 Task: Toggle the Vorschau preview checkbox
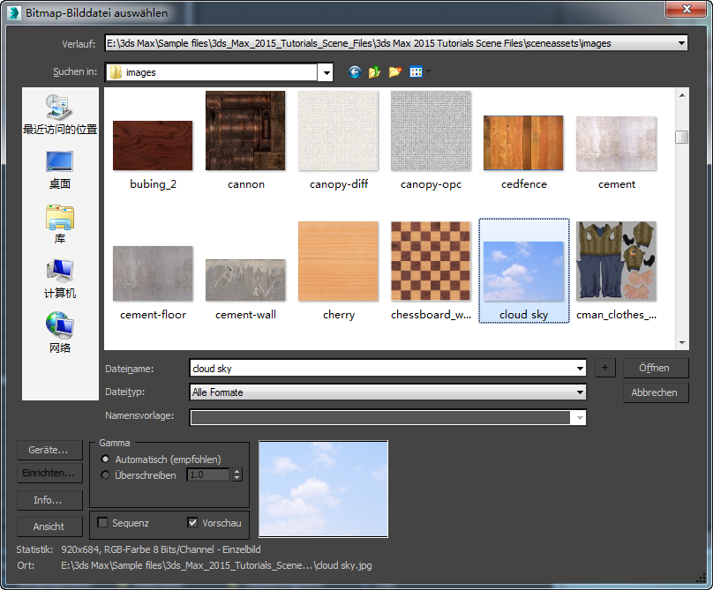[193, 523]
